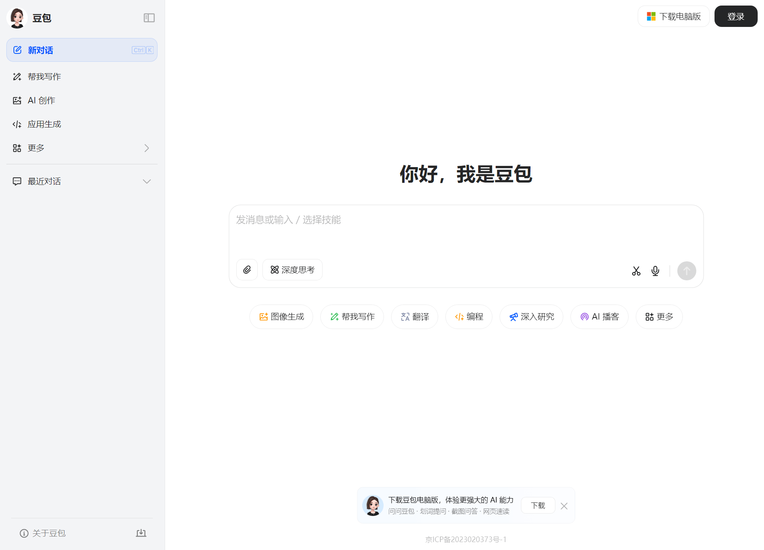764x550 pixels.
Task: Dismiss the download banner with the X
Action: [564, 506]
